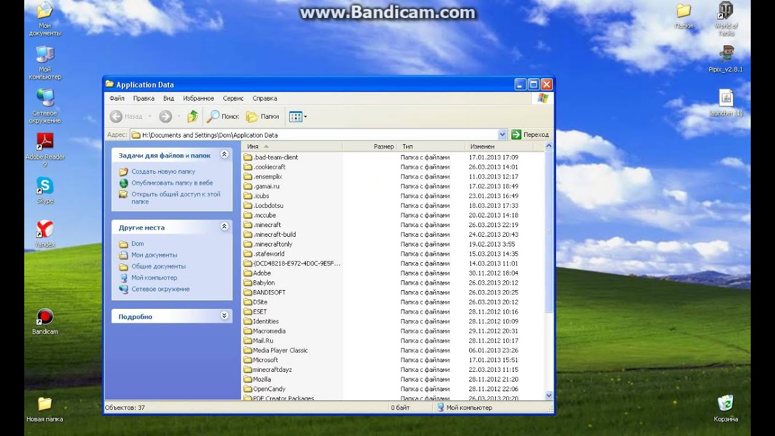Click the scroll down arrow of file list
Screen dimensions: 775x436
(x=549, y=395)
